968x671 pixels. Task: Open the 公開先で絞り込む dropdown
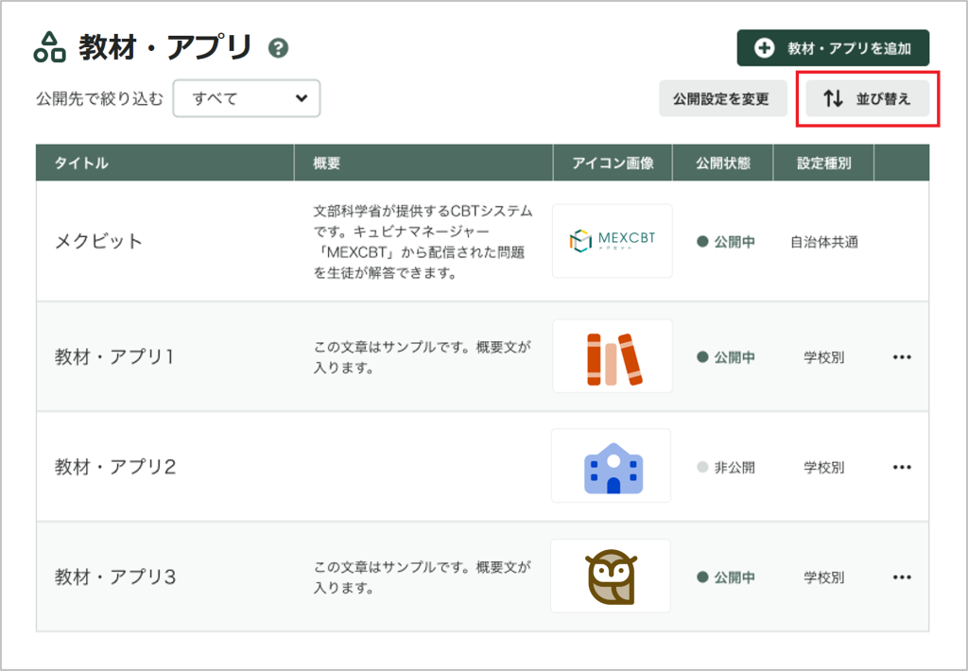(247, 98)
